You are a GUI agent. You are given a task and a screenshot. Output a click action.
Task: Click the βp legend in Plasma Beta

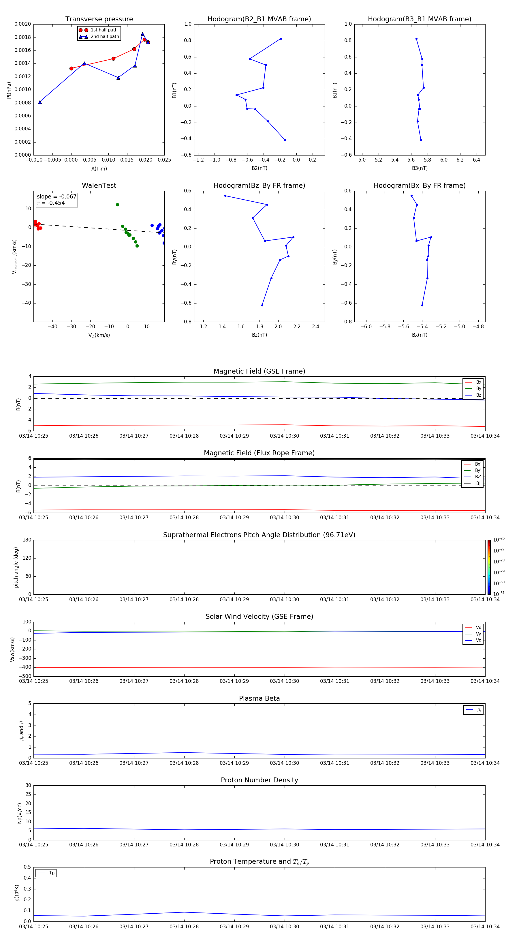(473, 710)
